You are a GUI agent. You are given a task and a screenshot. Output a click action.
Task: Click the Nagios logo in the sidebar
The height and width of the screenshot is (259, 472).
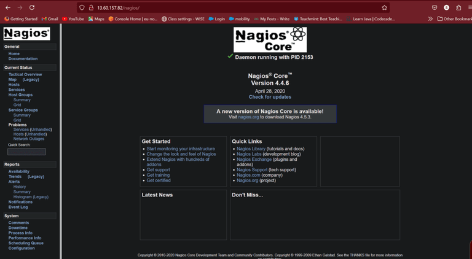(x=27, y=33)
